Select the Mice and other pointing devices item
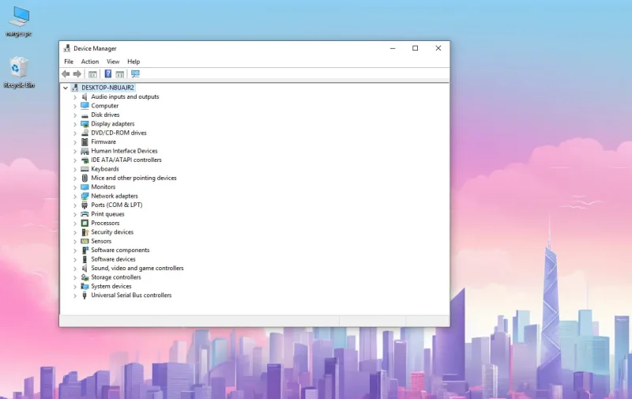 coord(134,178)
